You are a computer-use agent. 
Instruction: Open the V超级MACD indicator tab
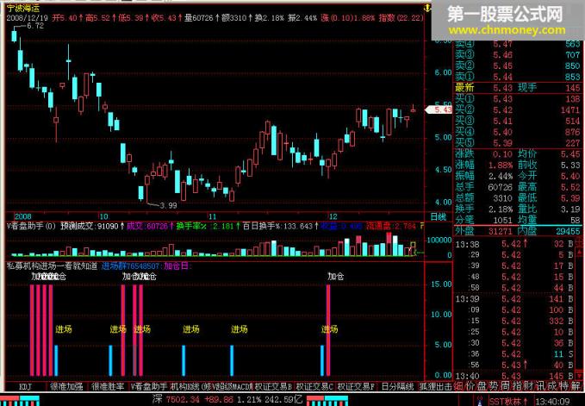[x=231, y=386]
